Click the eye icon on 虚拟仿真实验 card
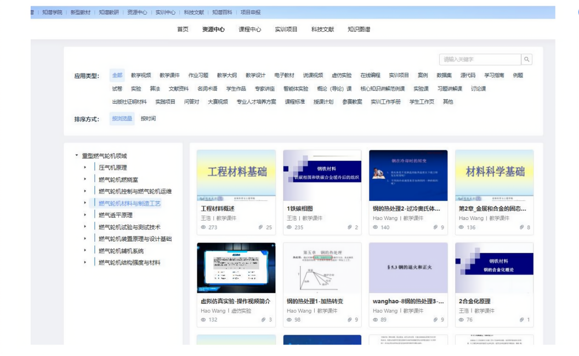This screenshot has width=579, height=356. pyautogui.click(x=203, y=320)
